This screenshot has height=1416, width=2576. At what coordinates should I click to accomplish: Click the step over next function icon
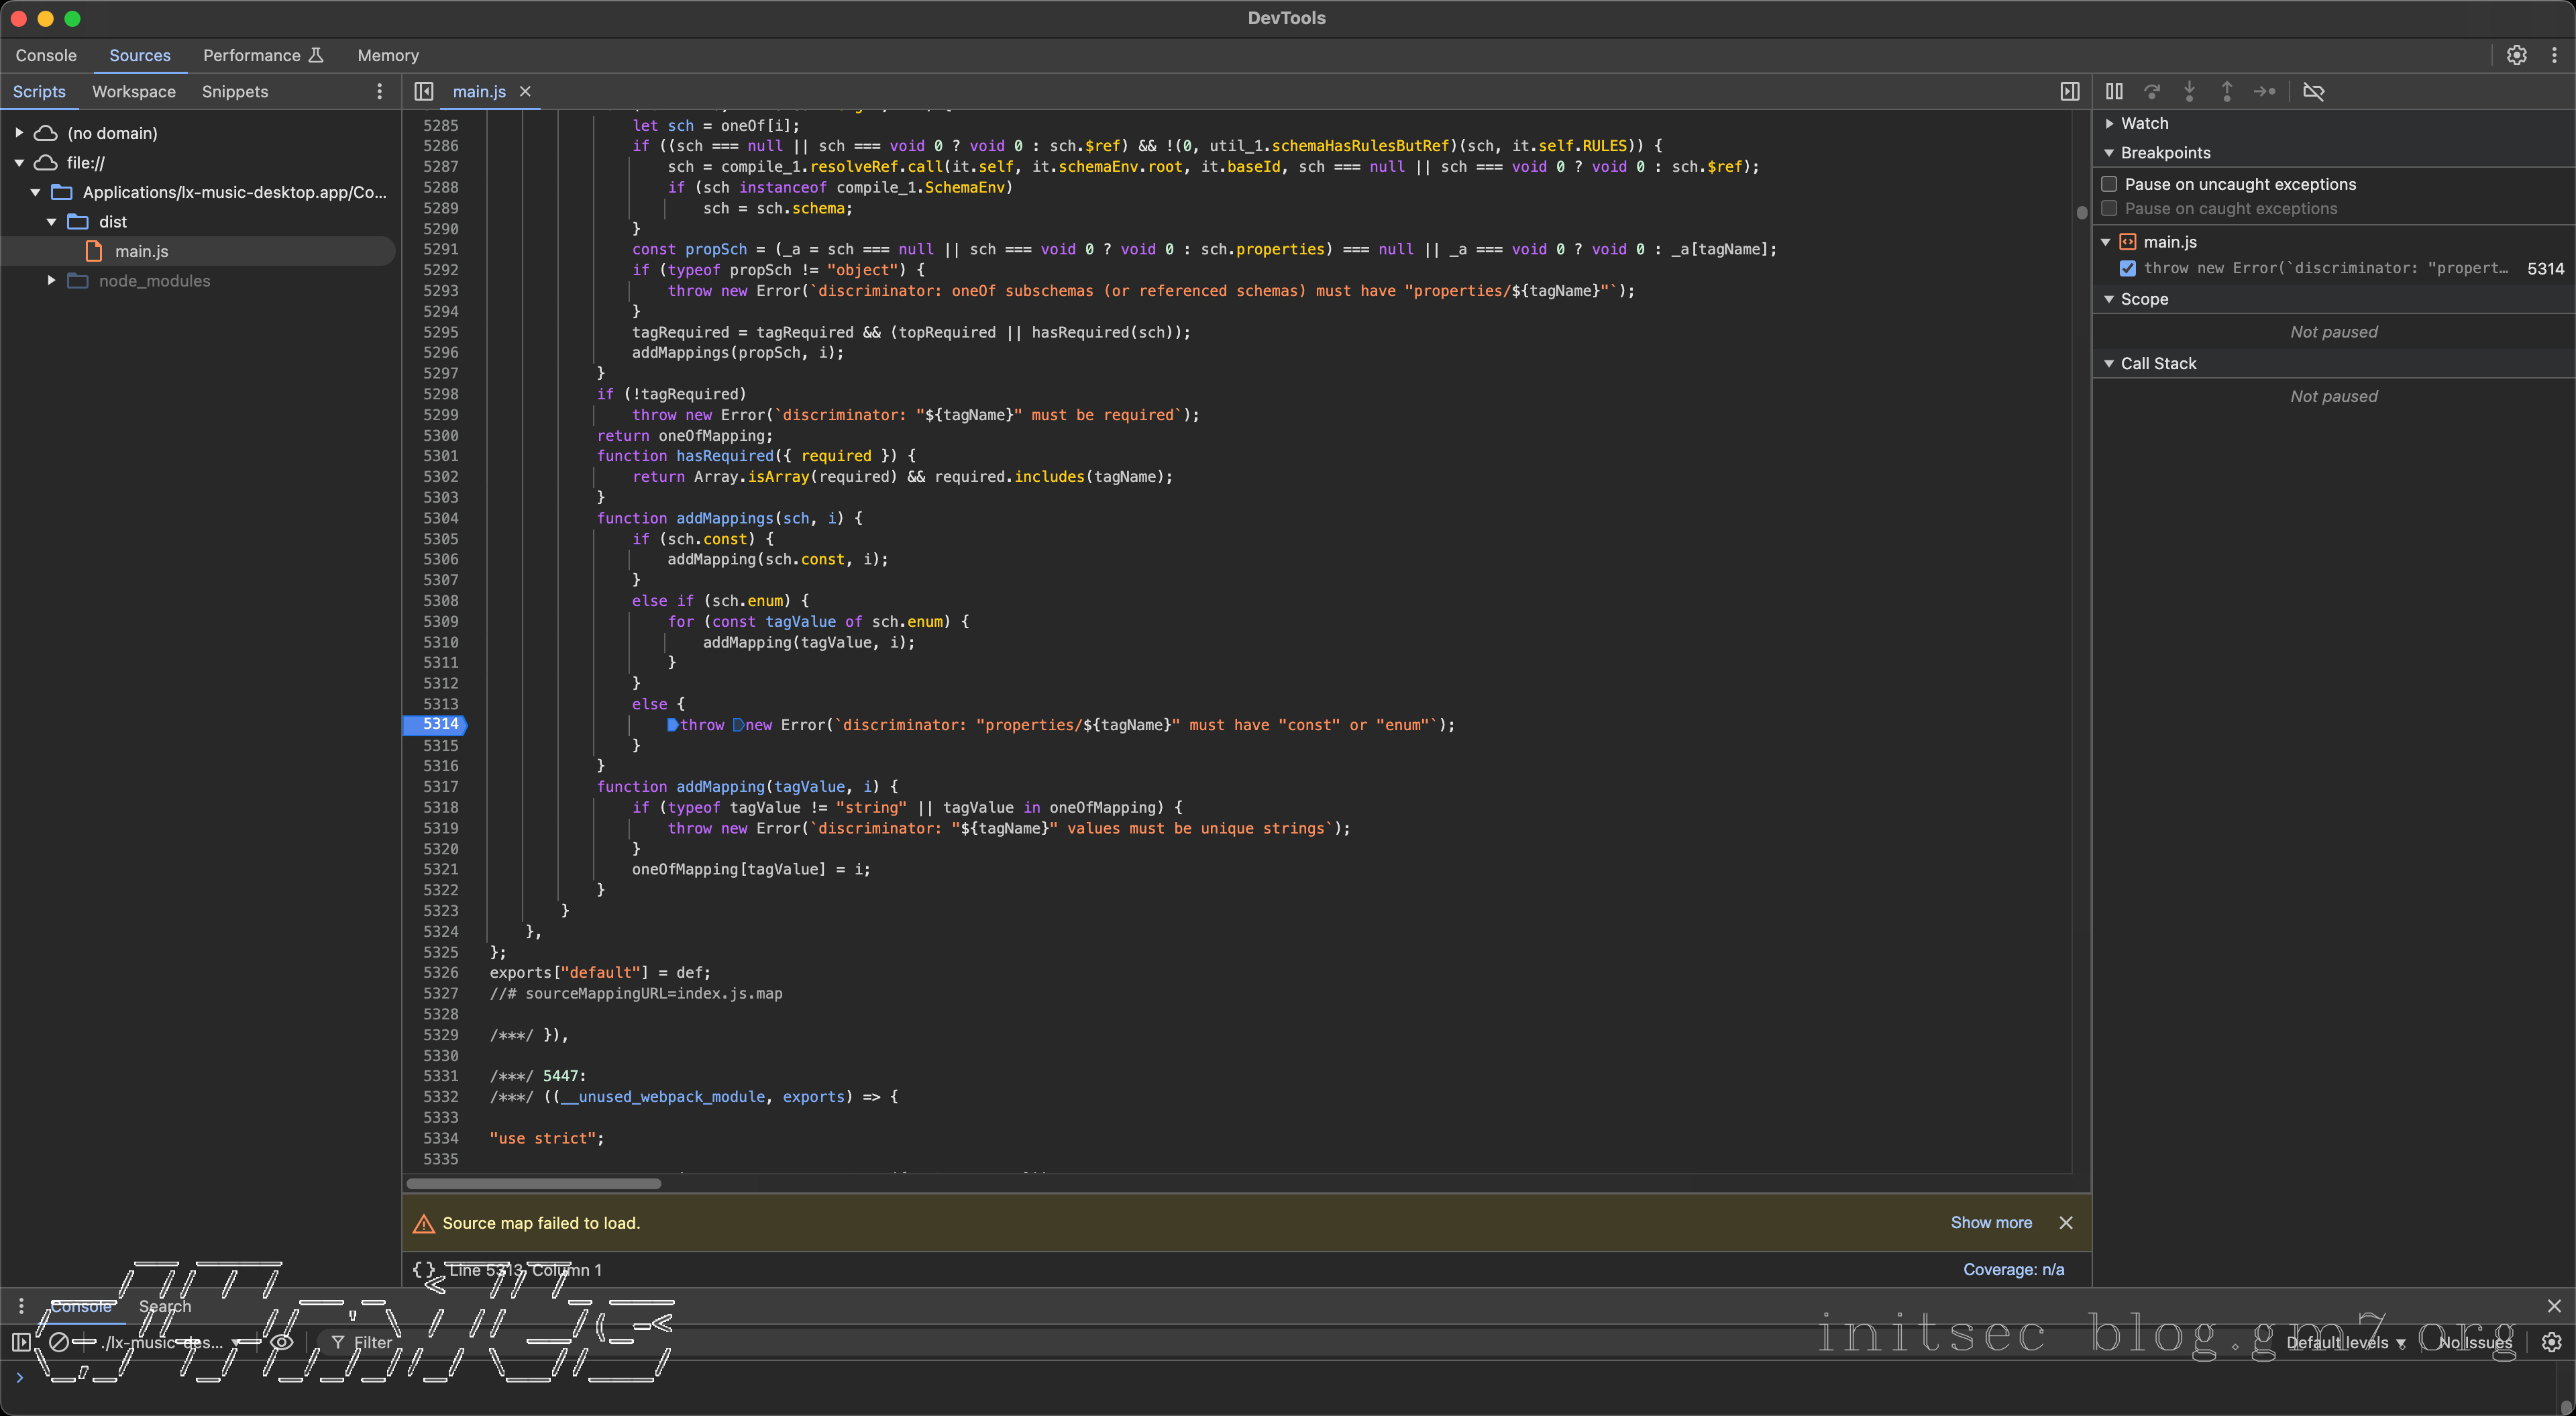point(2152,91)
